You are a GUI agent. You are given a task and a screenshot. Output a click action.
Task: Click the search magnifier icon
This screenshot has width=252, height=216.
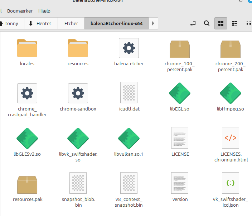tap(207, 23)
